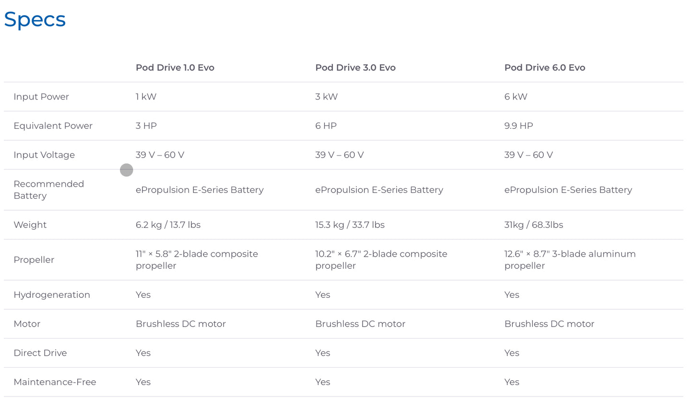The height and width of the screenshot is (419, 693).
Task: Click the 6.2 kg / 13.7 lbs weight value
Action: pos(168,225)
